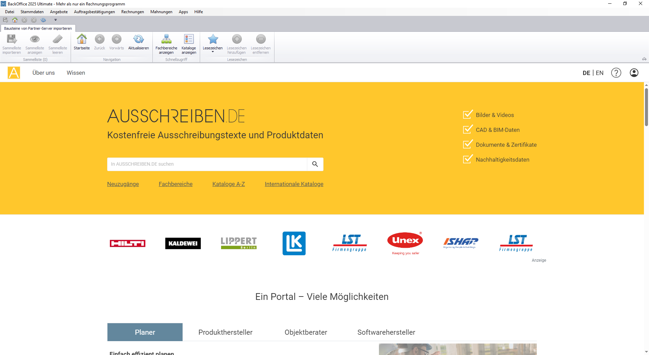Refresh page with Aktualisieren

coord(138,42)
